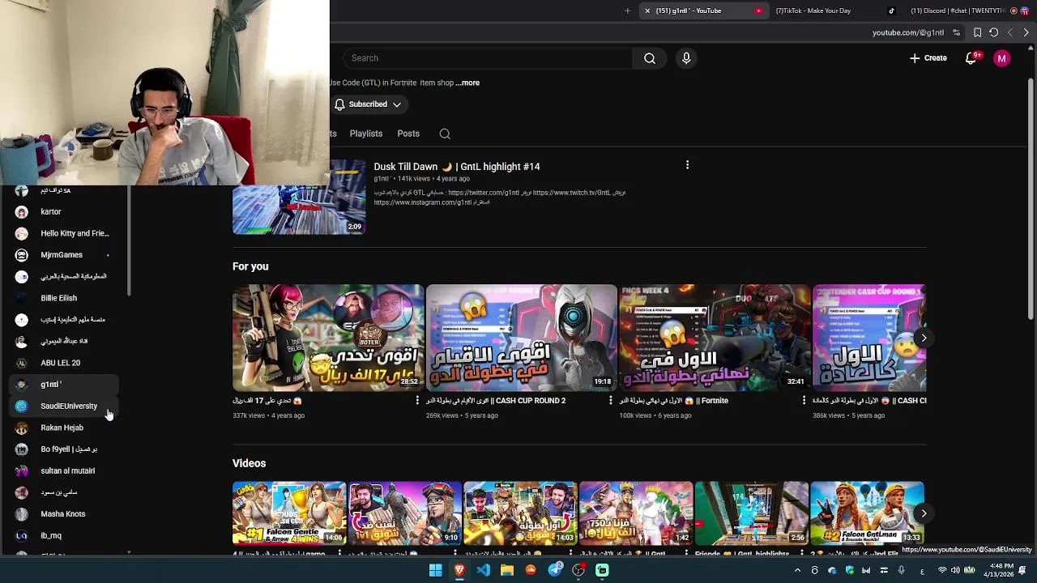The height and width of the screenshot is (583, 1037).
Task: Click the bookmark icon in the address bar
Action: click(x=977, y=32)
